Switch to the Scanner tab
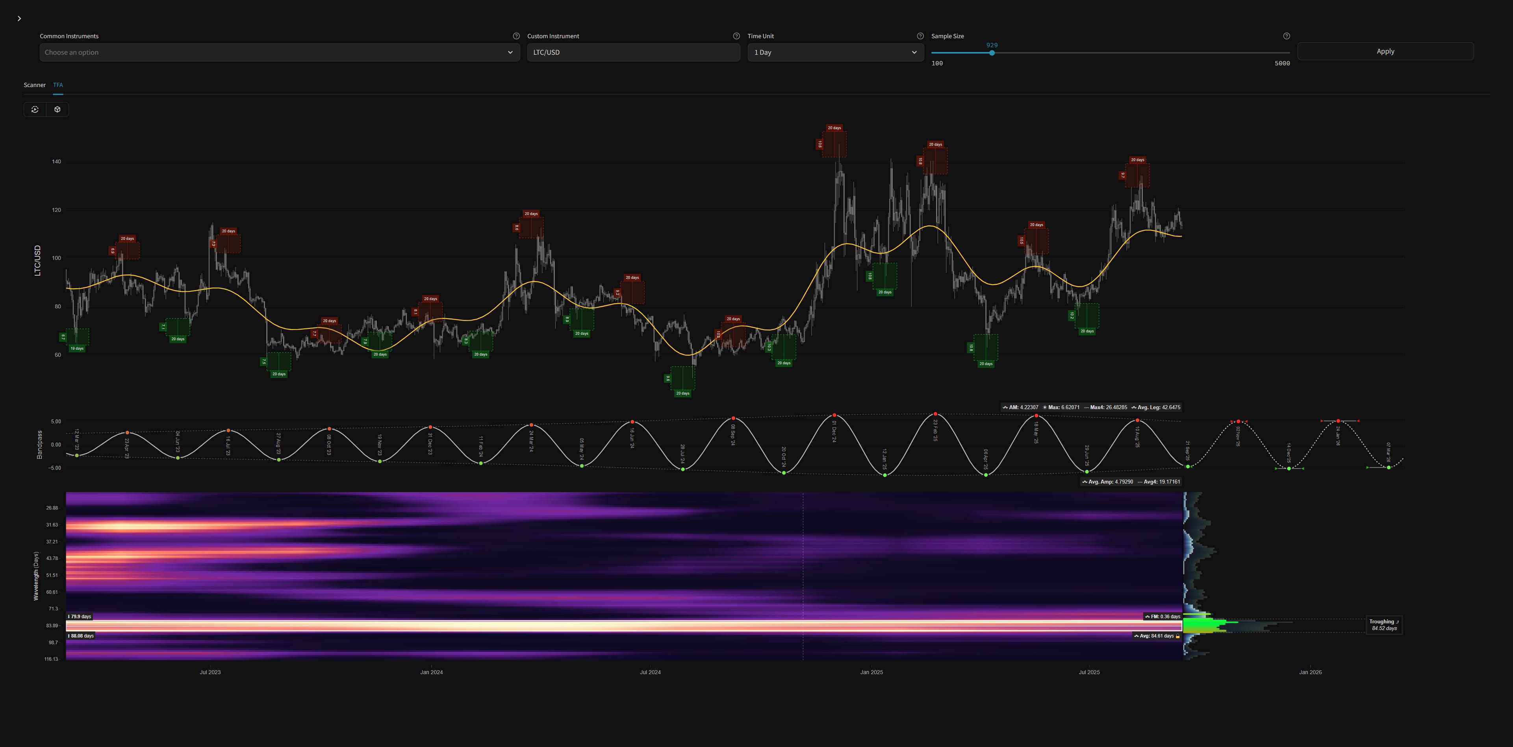 [x=34, y=85]
